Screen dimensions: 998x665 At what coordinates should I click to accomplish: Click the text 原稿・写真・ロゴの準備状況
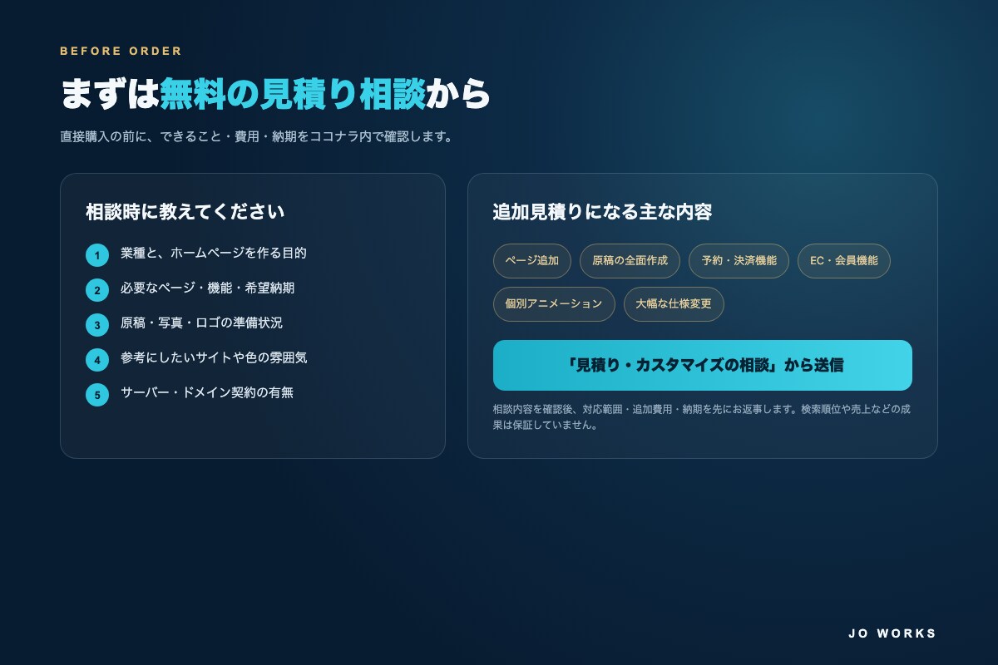pyautogui.click(x=201, y=323)
